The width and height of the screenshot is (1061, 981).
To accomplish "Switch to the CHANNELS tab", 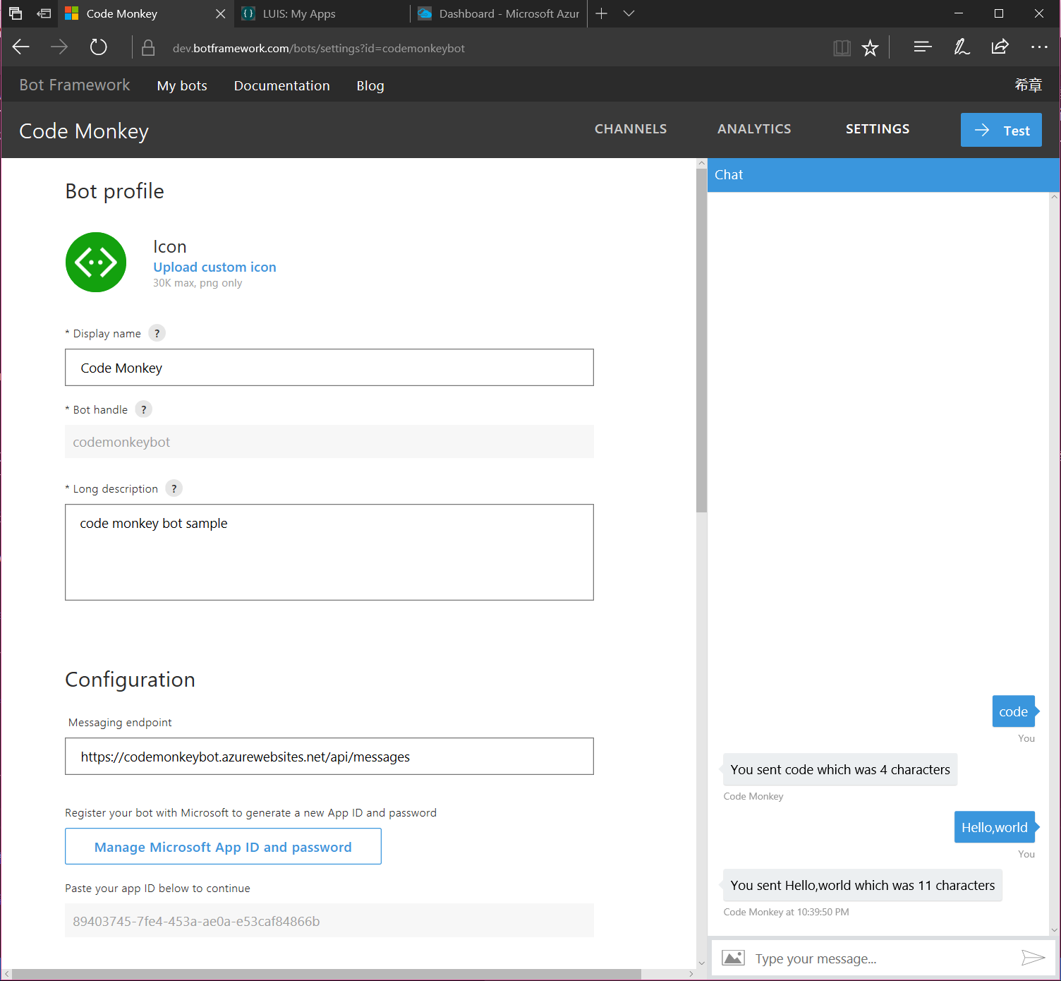I will click(630, 128).
